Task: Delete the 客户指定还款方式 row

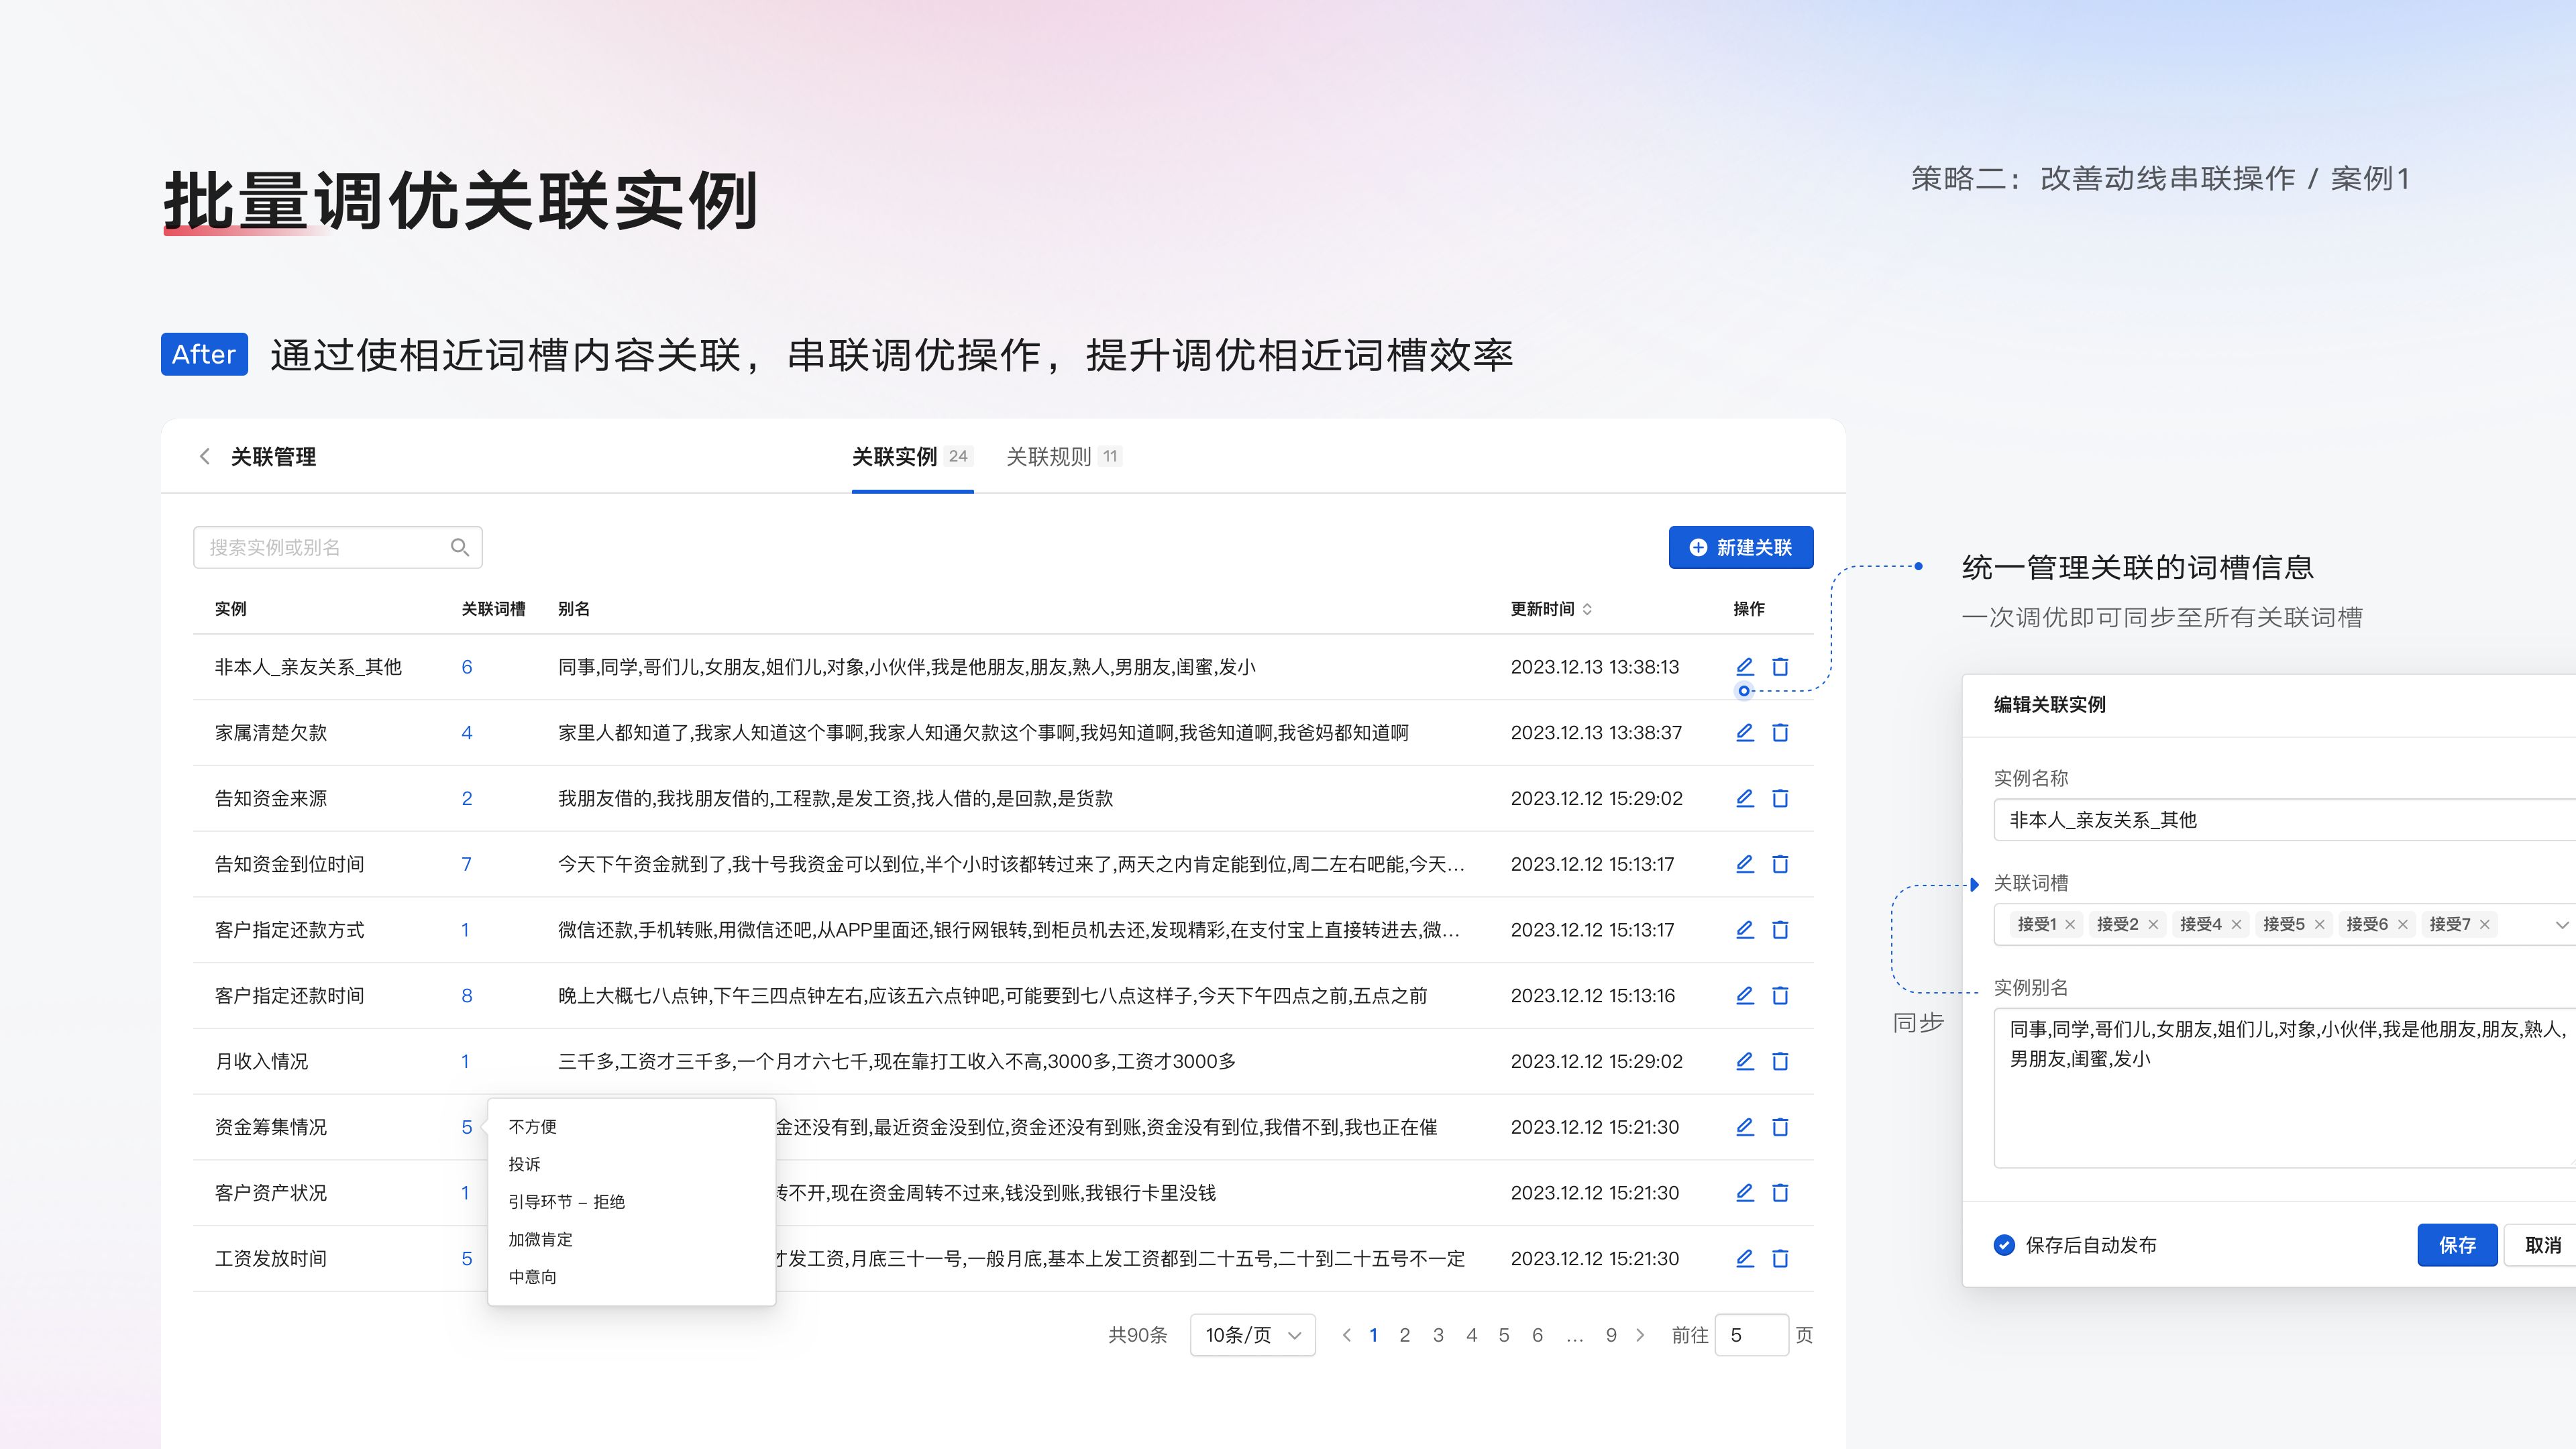Action: pos(1780,930)
